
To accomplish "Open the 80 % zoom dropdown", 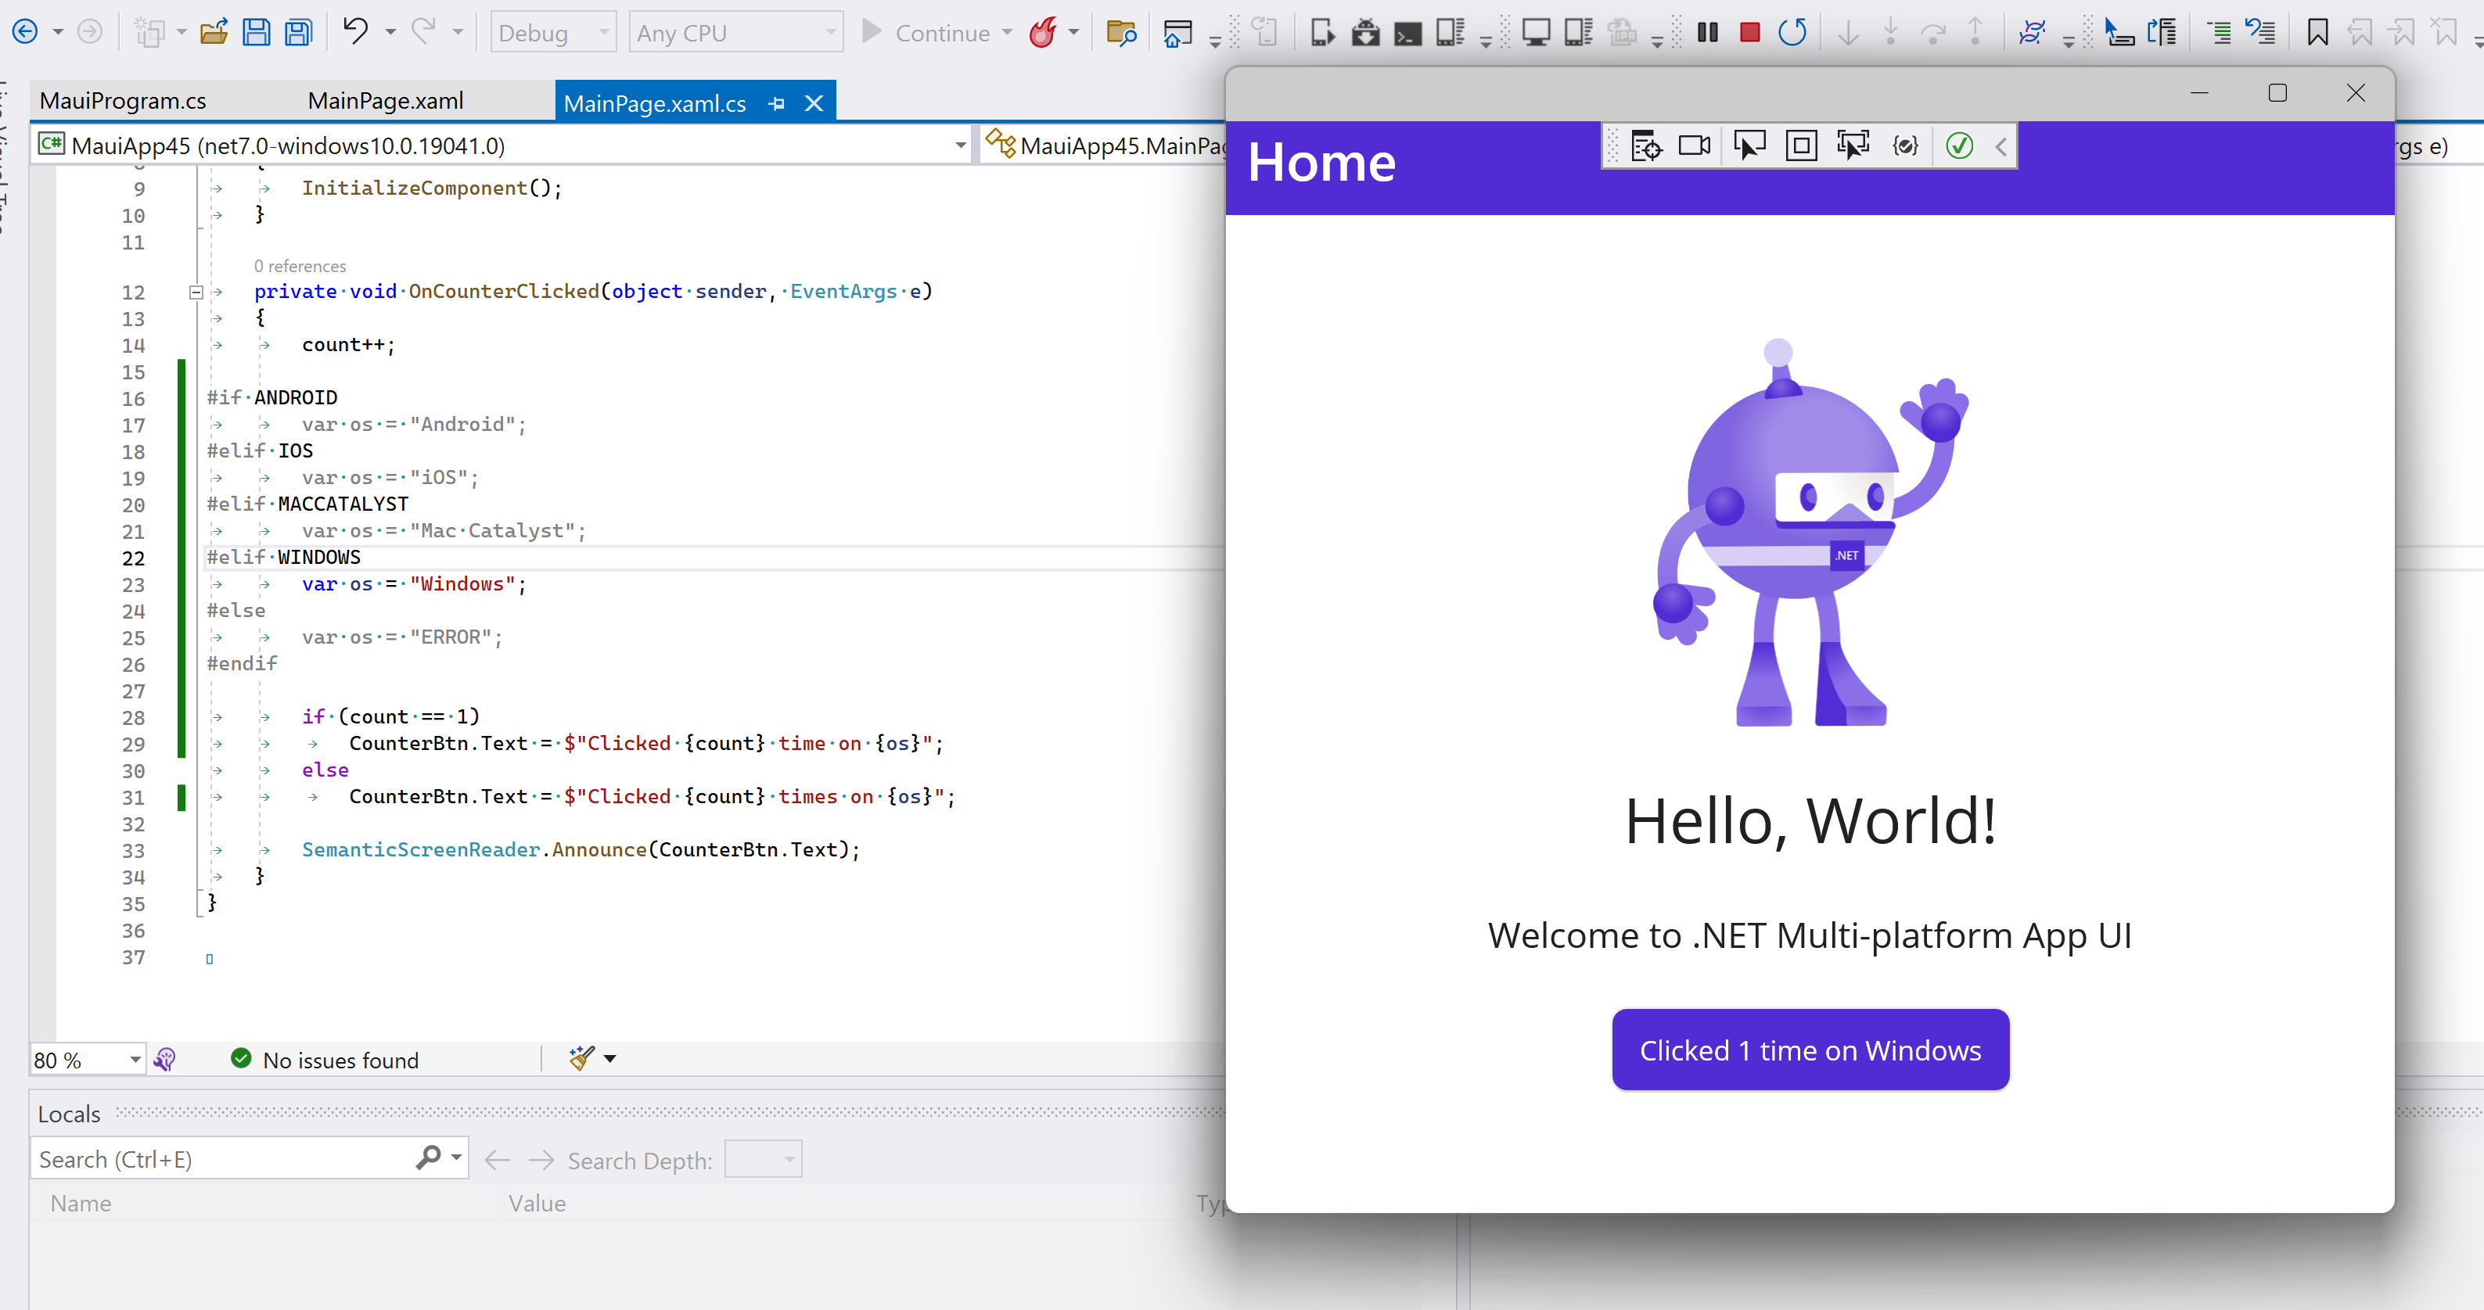I will [135, 1060].
